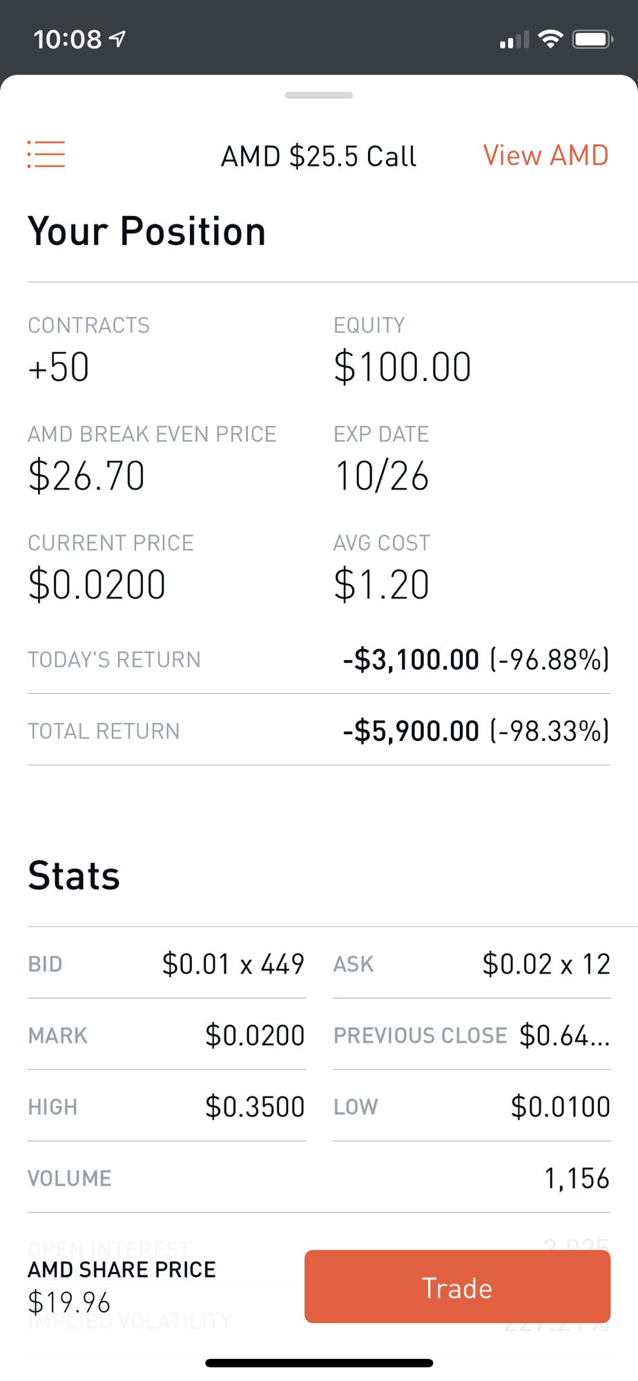Tap the battery status icon
The width and height of the screenshot is (638, 1381).
(592, 39)
